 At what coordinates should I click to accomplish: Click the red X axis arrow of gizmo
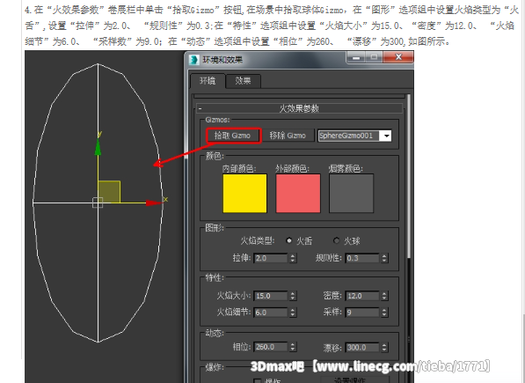[154, 203]
